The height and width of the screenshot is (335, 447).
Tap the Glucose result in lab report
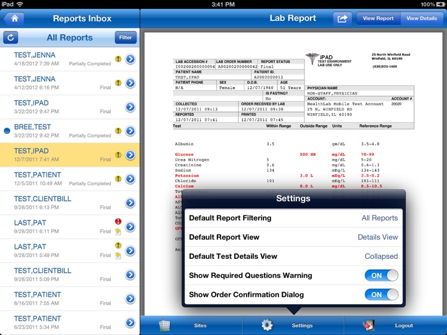click(308, 154)
